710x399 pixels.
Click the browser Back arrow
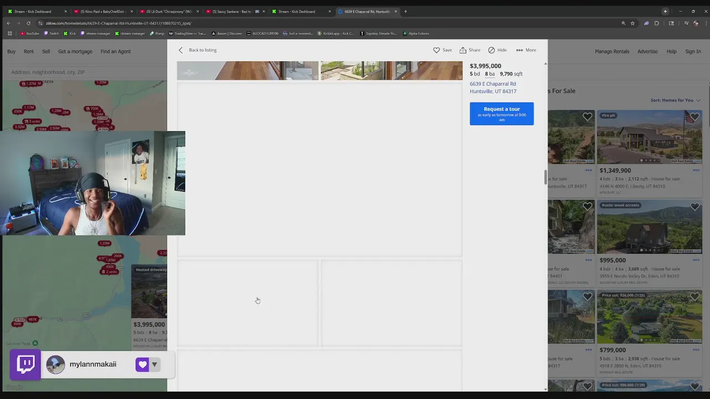8,23
